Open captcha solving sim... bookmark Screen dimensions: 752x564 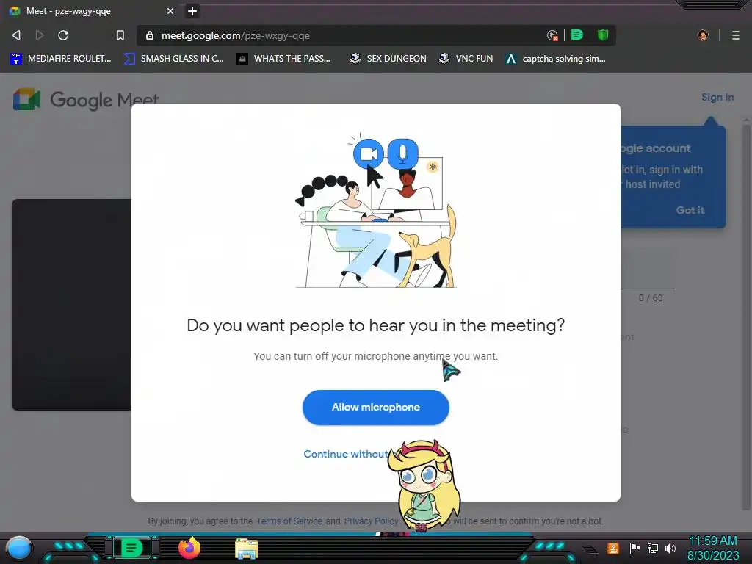coord(556,59)
